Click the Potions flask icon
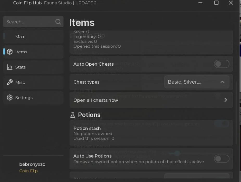The image size is (241, 182). (73, 115)
